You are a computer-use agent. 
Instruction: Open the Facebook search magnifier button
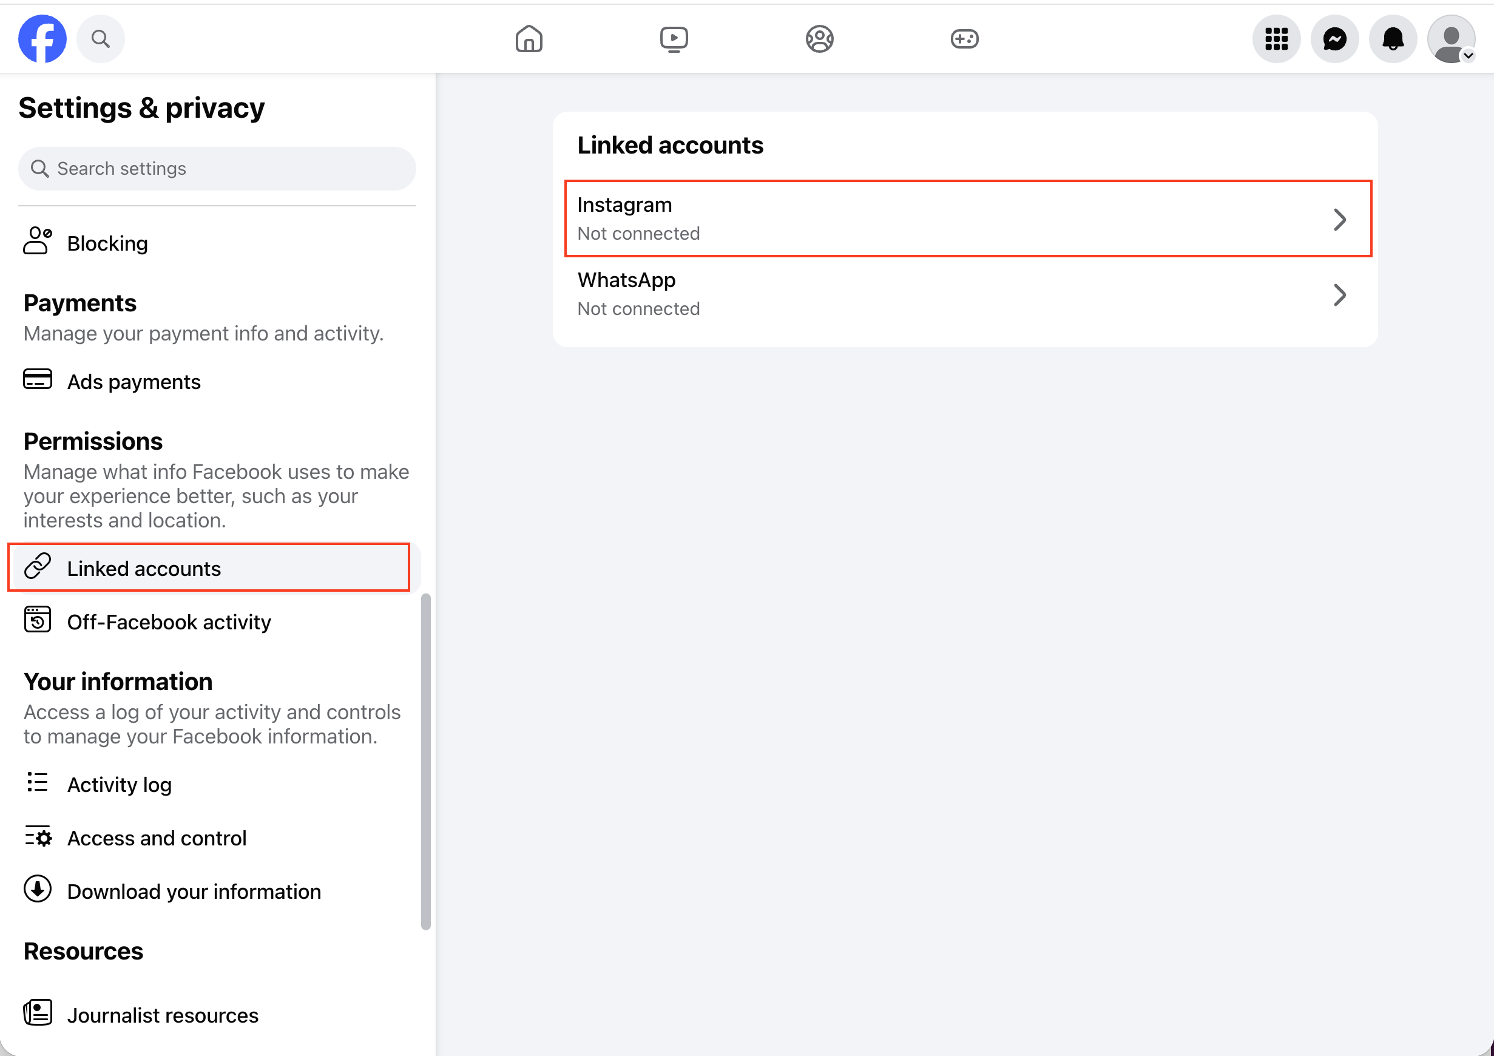click(x=100, y=39)
